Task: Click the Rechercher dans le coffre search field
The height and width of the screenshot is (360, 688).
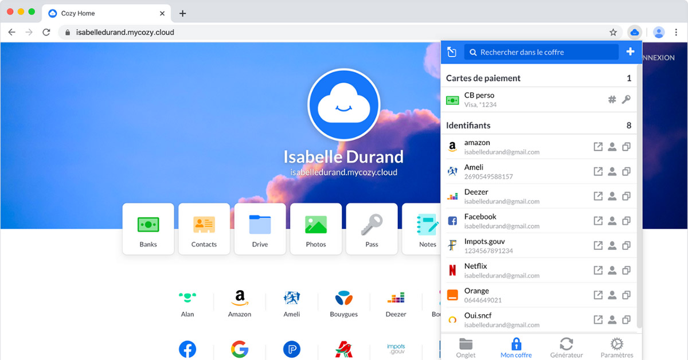Action: tap(541, 52)
